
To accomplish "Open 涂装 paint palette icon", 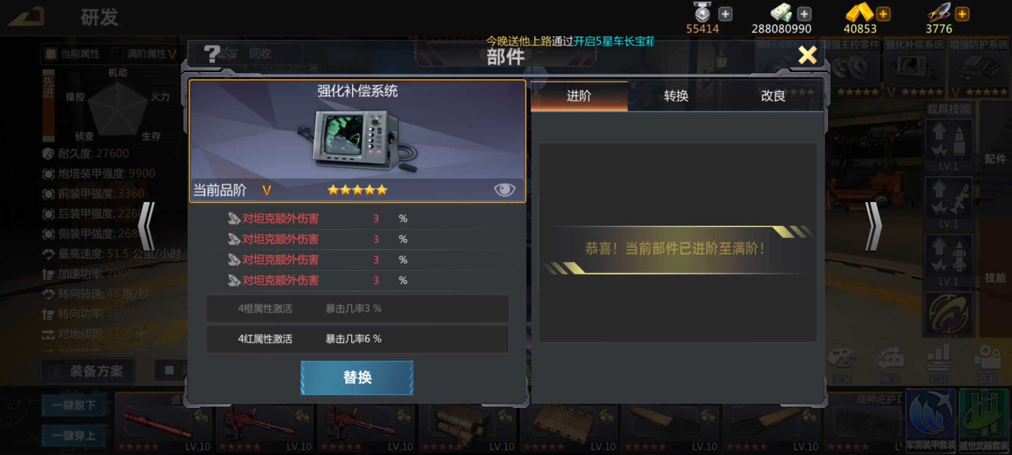I will (842, 365).
